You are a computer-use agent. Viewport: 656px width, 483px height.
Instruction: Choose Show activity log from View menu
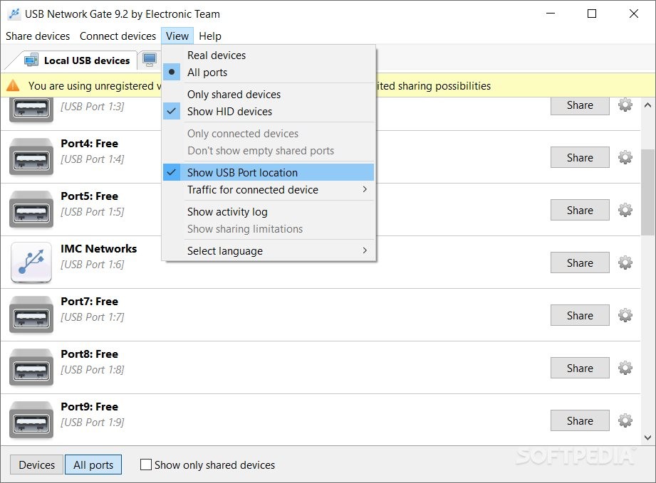[x=268, y=212]
